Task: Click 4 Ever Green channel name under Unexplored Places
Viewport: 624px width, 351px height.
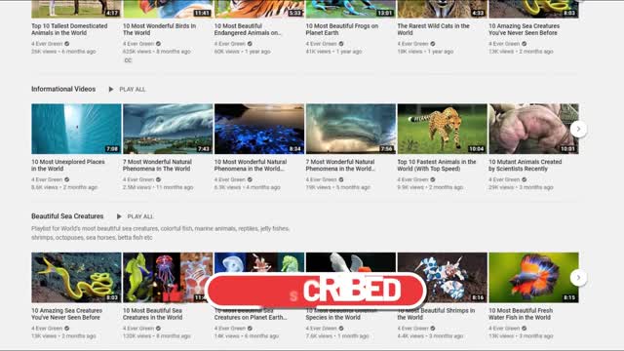Action: click(47, 179)
